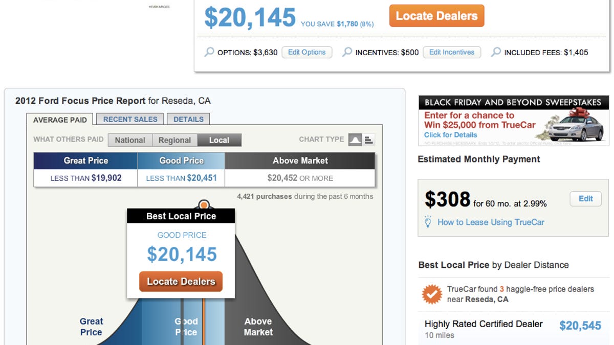This screenshot has height=345, width=614.
Task: Select the bell curve chart type icon
Action: pos(355,140)
